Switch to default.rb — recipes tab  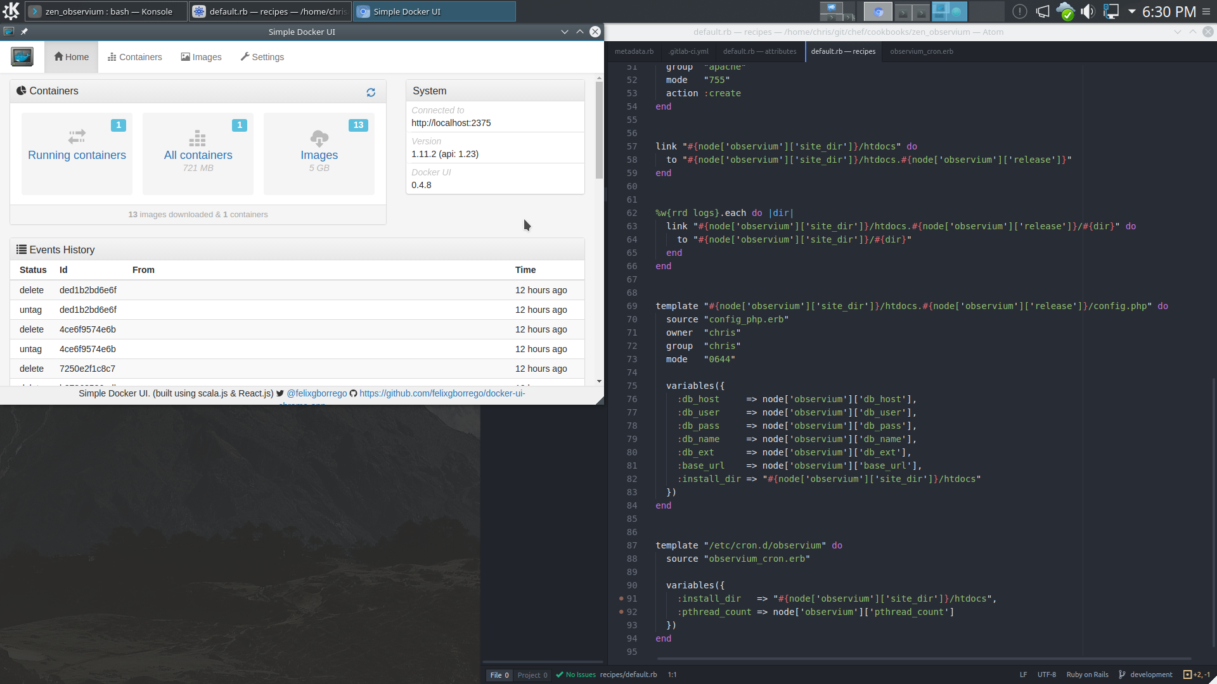point(843,51)
